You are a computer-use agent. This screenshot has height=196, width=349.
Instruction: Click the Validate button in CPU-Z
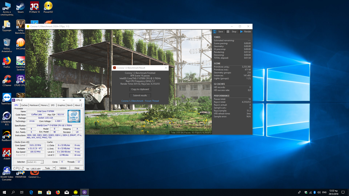pos(63,168)
